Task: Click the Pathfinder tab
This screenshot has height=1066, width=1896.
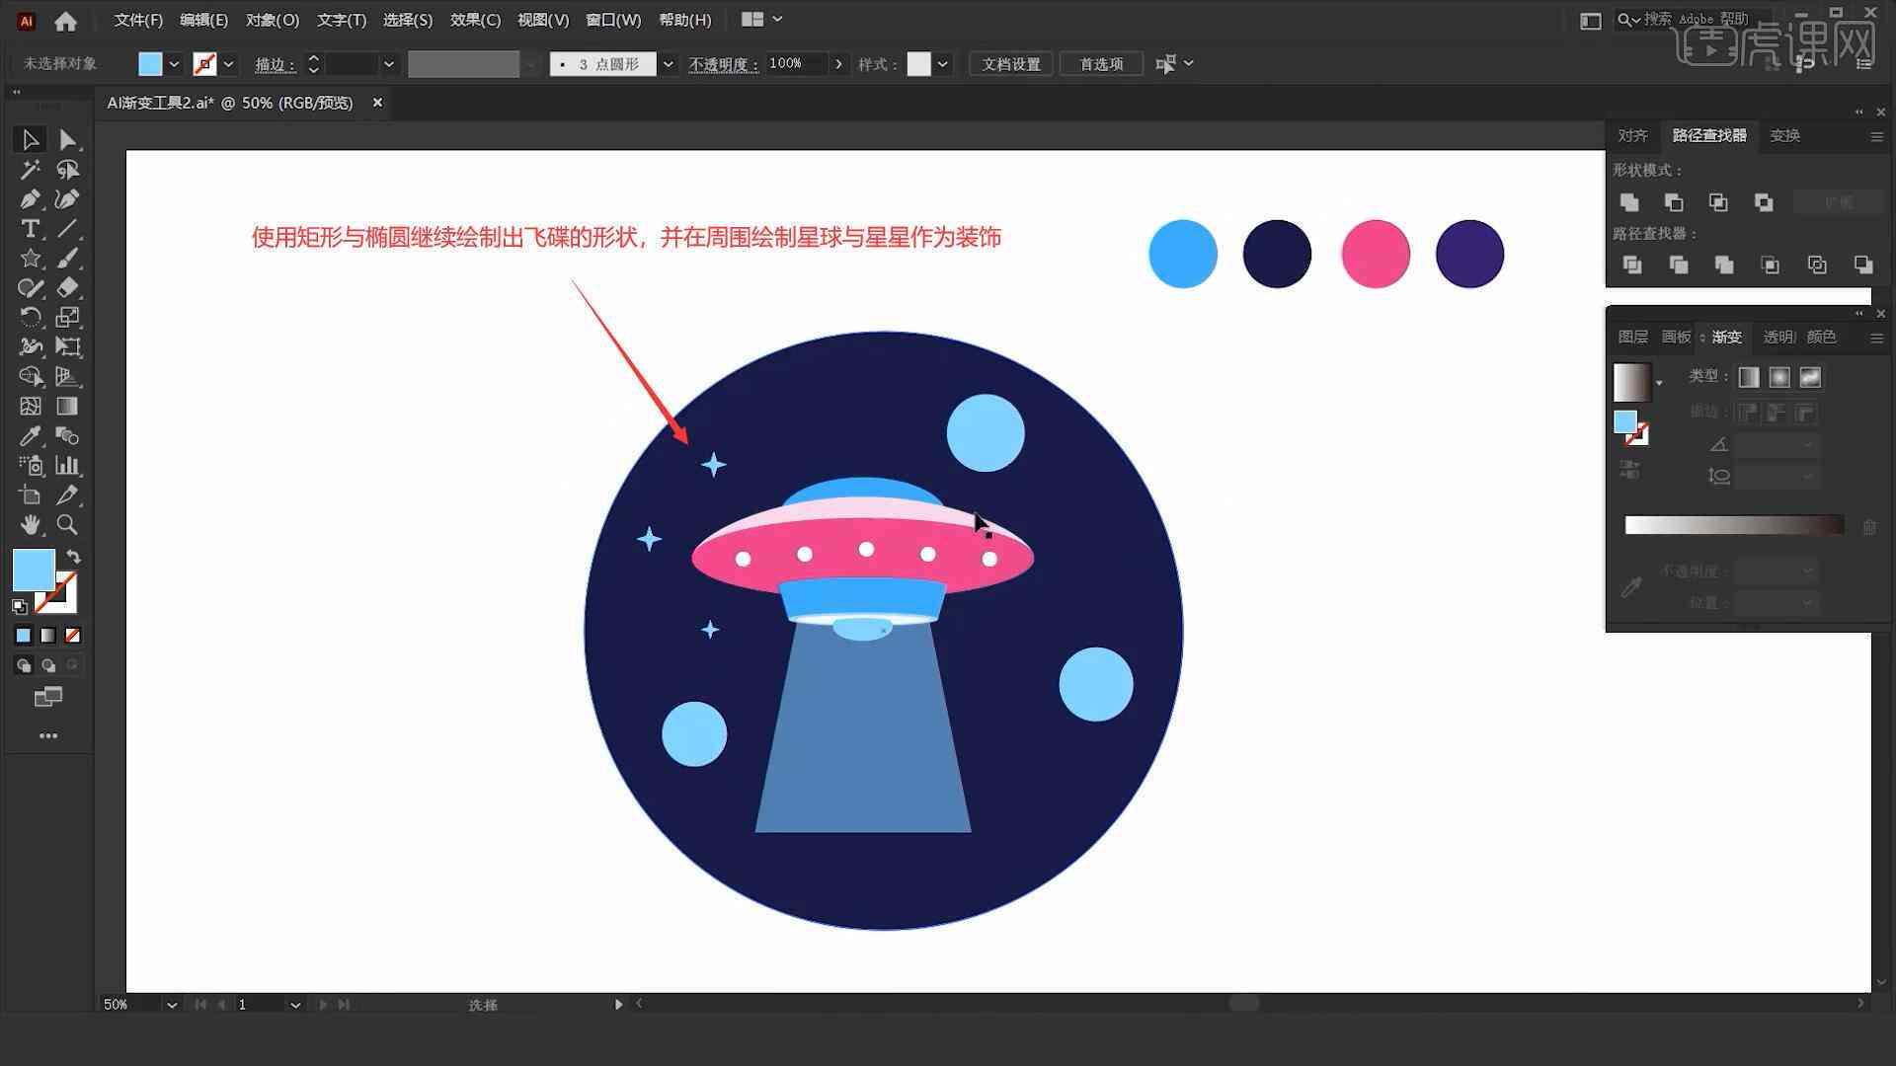Action: (x=1705, y=135)
